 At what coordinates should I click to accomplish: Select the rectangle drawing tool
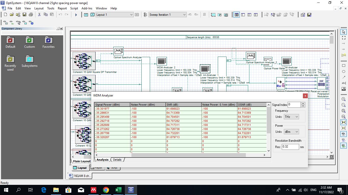343,66
